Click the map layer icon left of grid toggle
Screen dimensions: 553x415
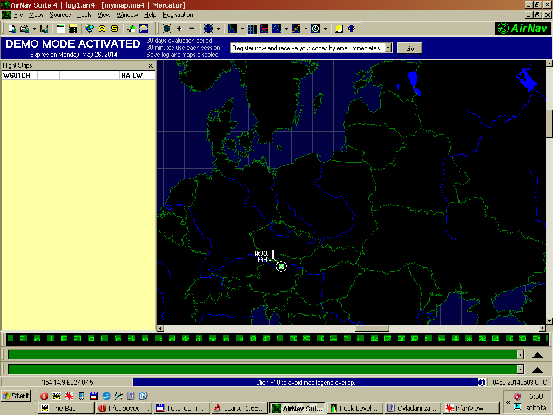(232, 29)
